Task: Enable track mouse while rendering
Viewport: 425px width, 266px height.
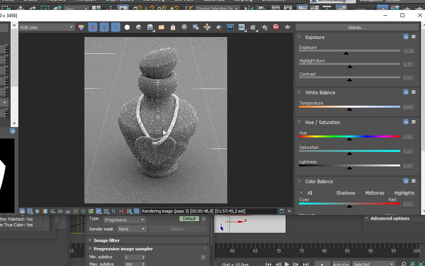Action: 207,27
